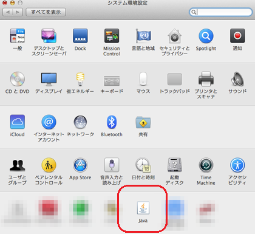
Task: Open the 一般 (General) preference pane
Action: (x=18, y=36)
